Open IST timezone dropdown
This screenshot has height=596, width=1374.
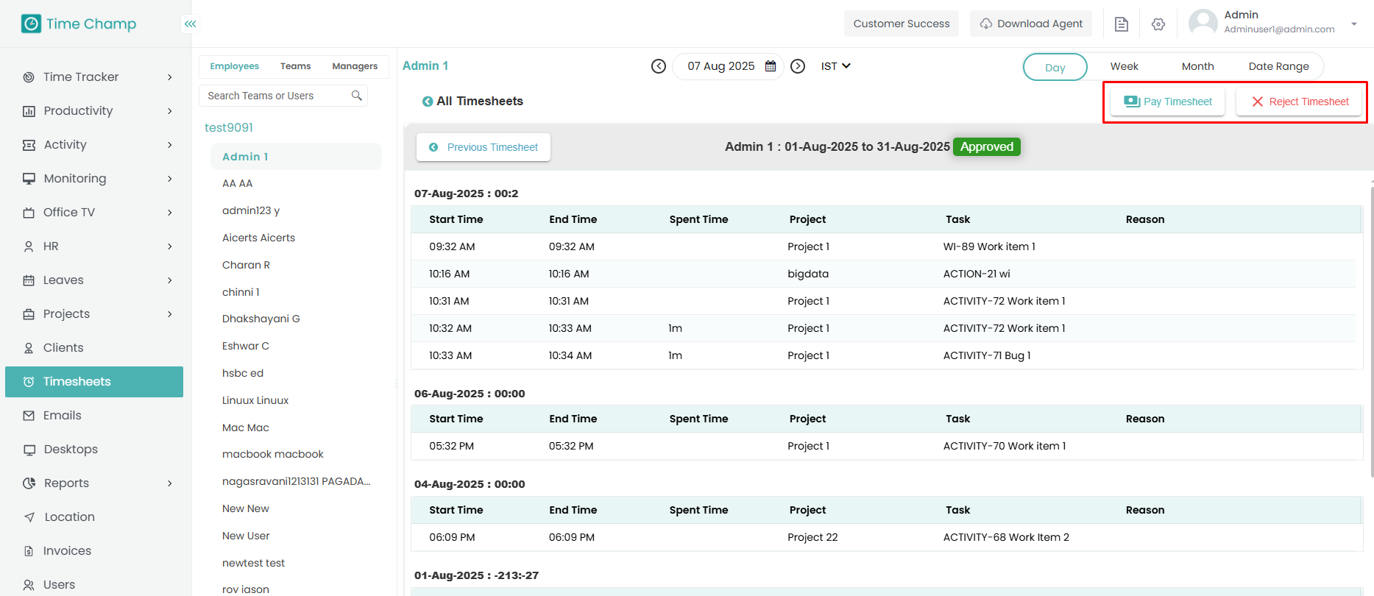coord(836,66)
